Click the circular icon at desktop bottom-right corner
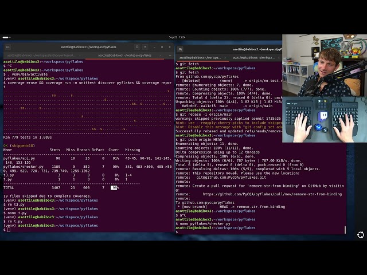The image size is (367, 275). 361,235
